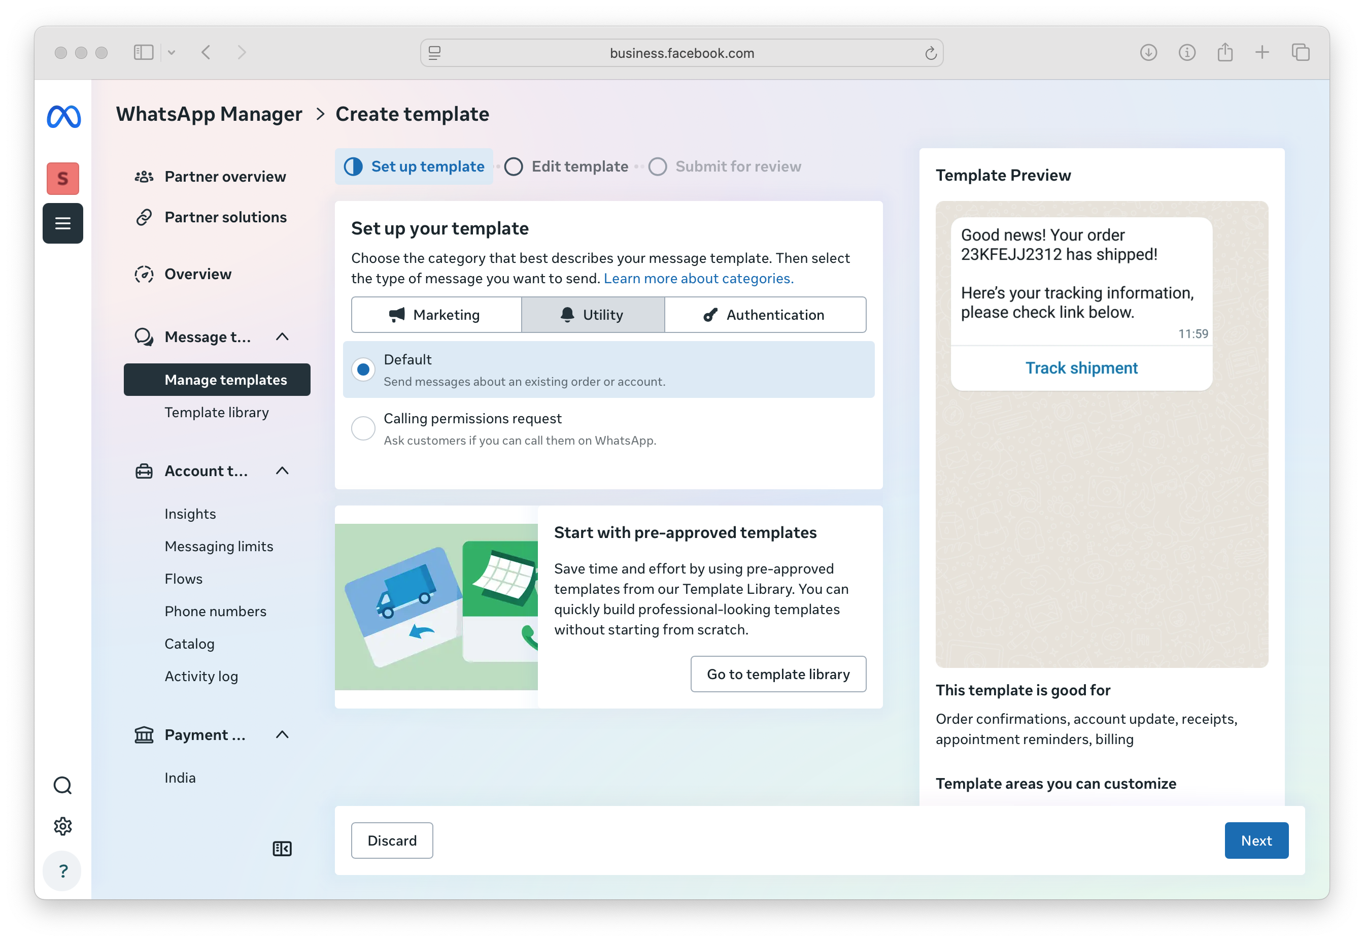Viewport: 1364px width, 942px height.
Task: Reload the page with refresh icon
Action: pyautogui.click(x=930, y=53)
